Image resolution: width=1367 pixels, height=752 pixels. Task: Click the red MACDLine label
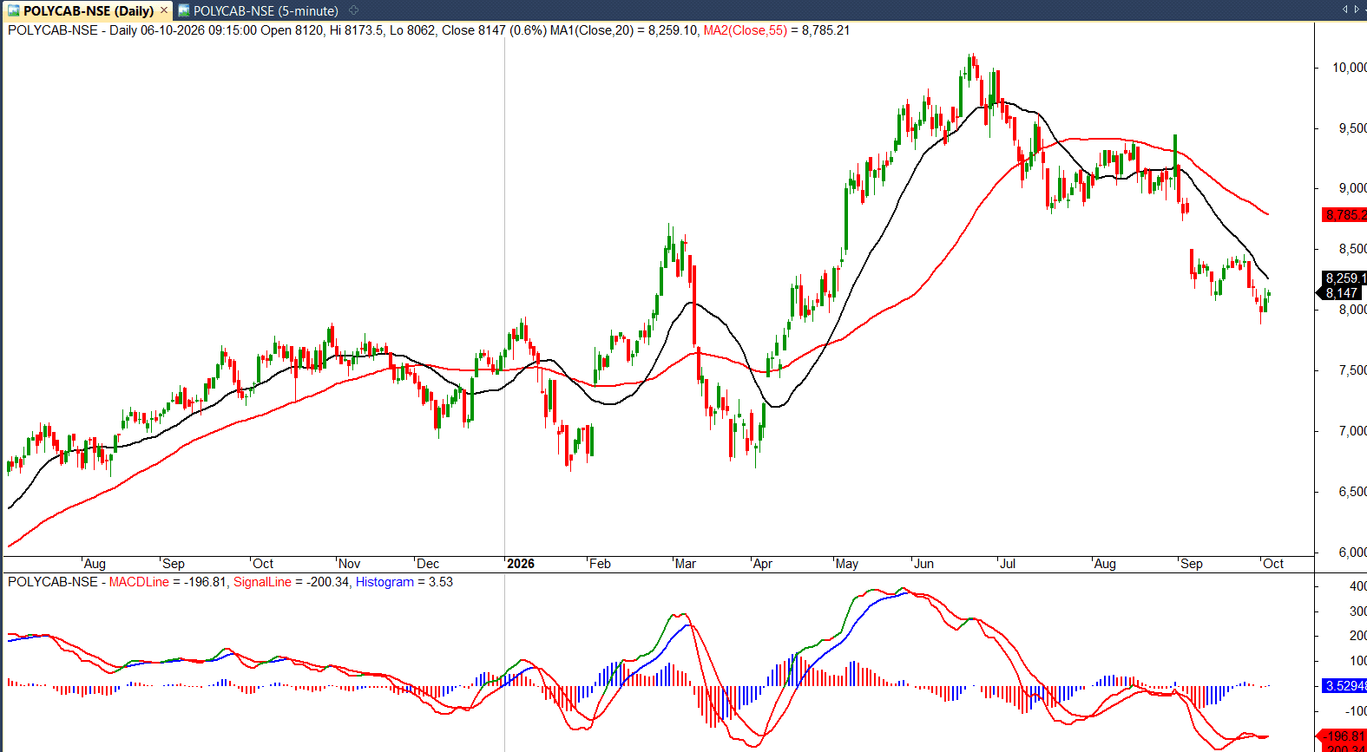[139, 582]
